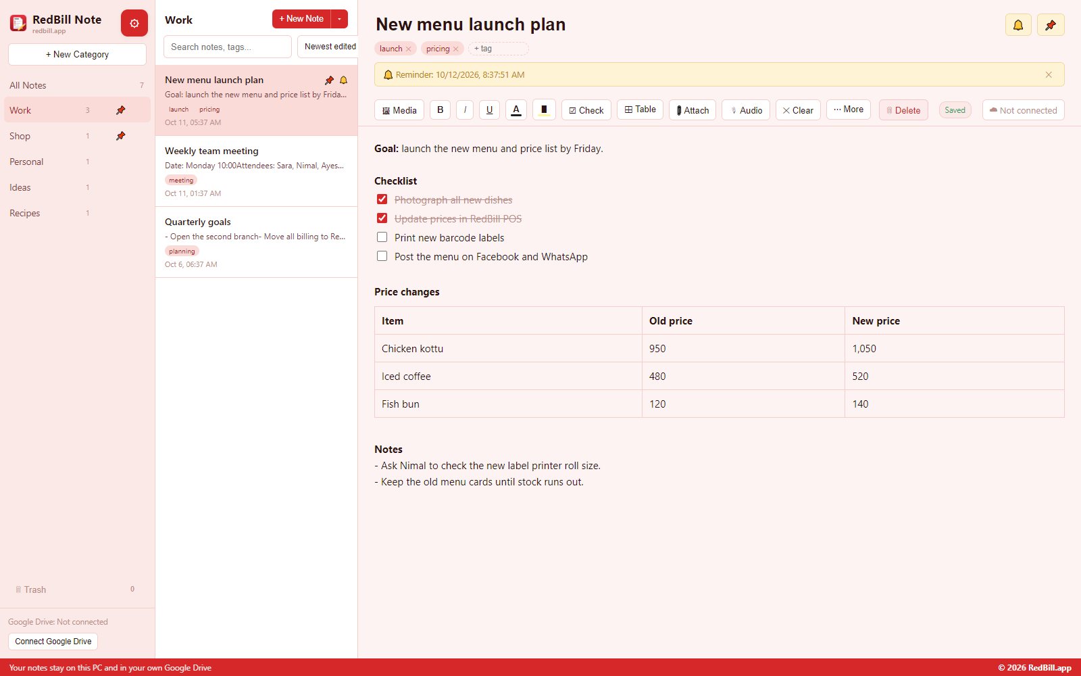This screenshot has height=676, width=1081.
Task: Clear formatting with the Clear button
Action: 798,110
